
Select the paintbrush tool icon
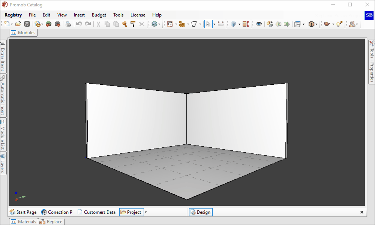coord(124,24)
